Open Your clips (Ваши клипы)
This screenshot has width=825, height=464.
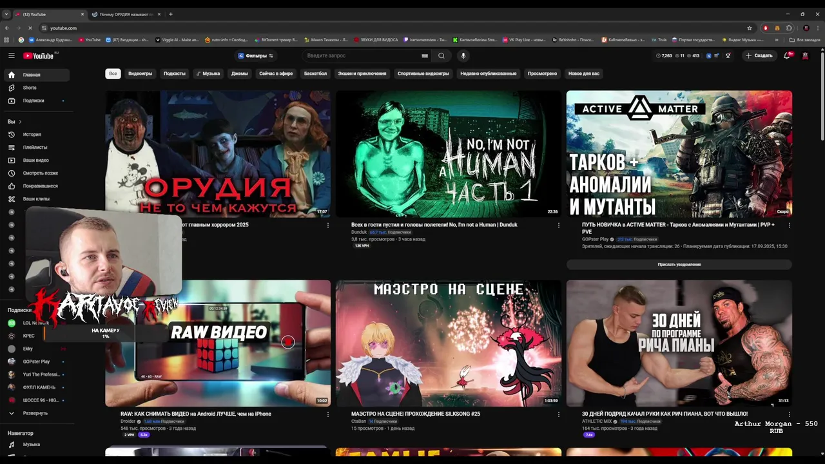coord(35,198)
